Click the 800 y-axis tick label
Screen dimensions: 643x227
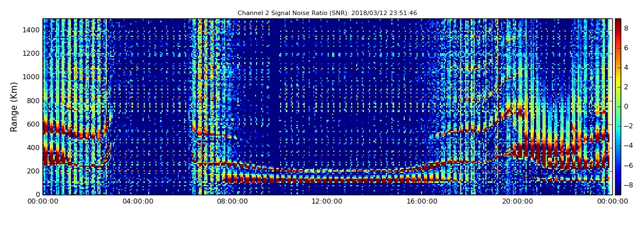tap(34, 100)
